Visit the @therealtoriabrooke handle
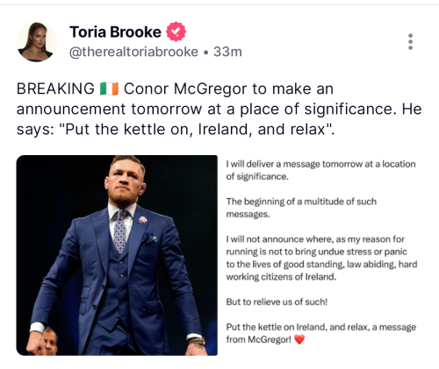 pos(133,52)
